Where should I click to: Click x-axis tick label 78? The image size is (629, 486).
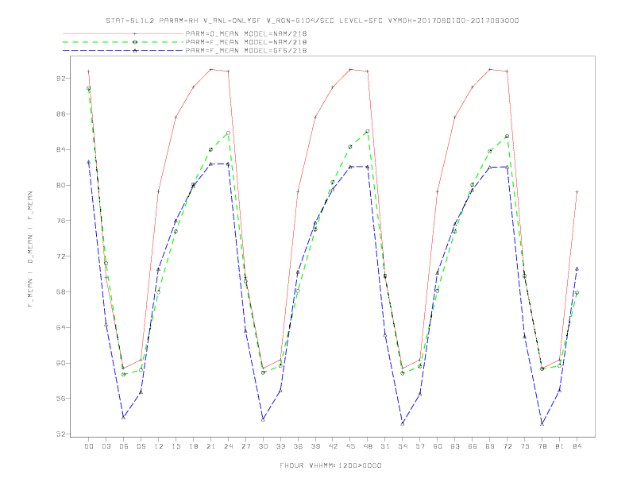pyautogui.click(x=542, y=446)
